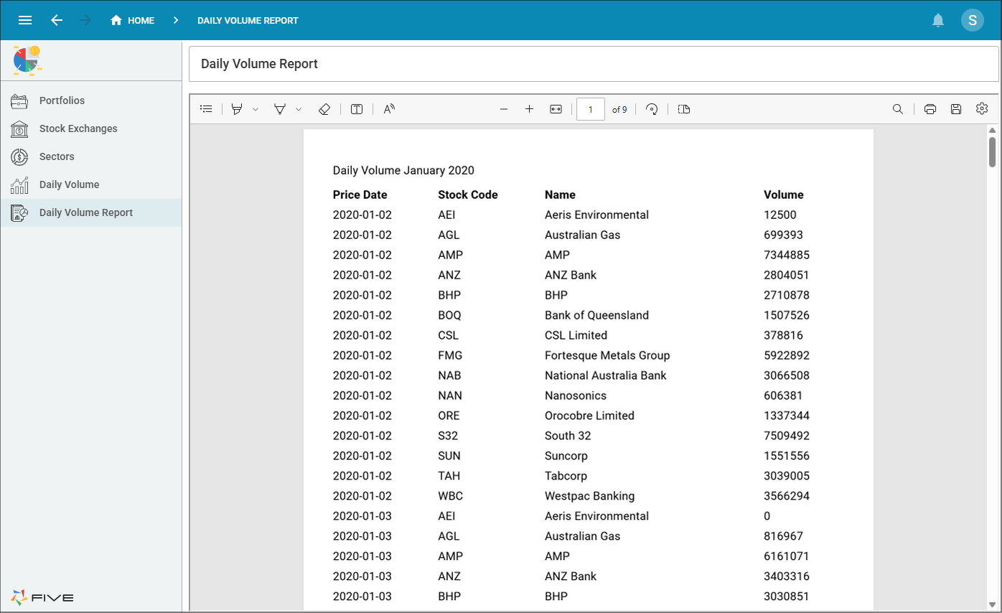The width and height of the screenshot is (1002, 613).
Task: Click the stock code 'CSL'
Action: [448, 335]
